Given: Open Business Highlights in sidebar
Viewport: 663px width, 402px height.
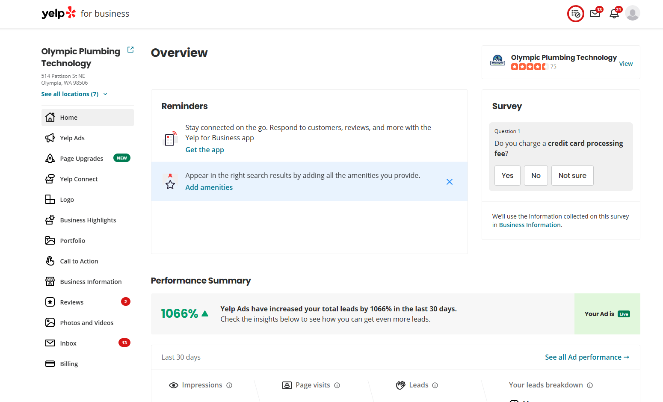Looking at the screenshot, I should (x=88, y=220).
